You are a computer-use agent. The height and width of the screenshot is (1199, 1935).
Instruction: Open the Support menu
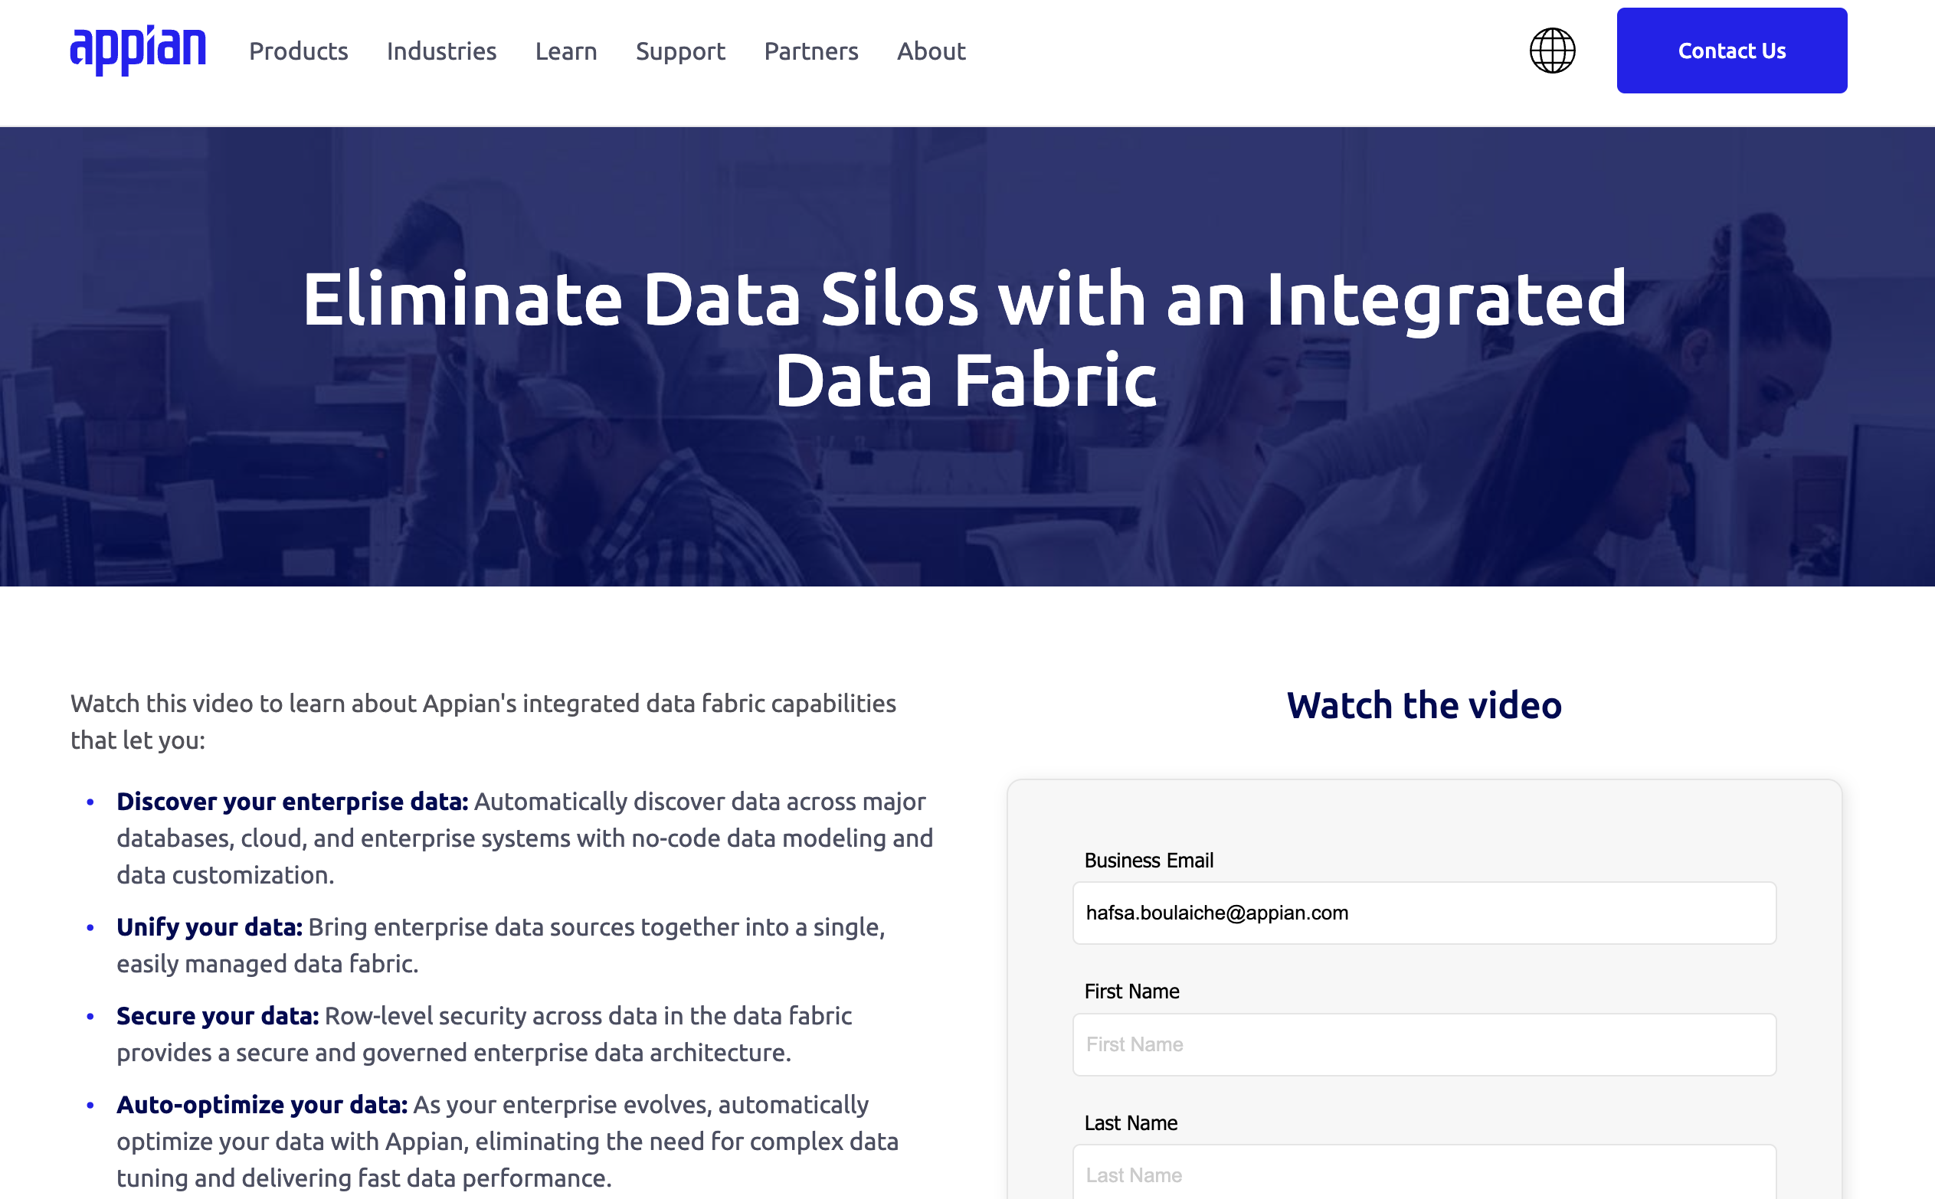tap(680, 51)
